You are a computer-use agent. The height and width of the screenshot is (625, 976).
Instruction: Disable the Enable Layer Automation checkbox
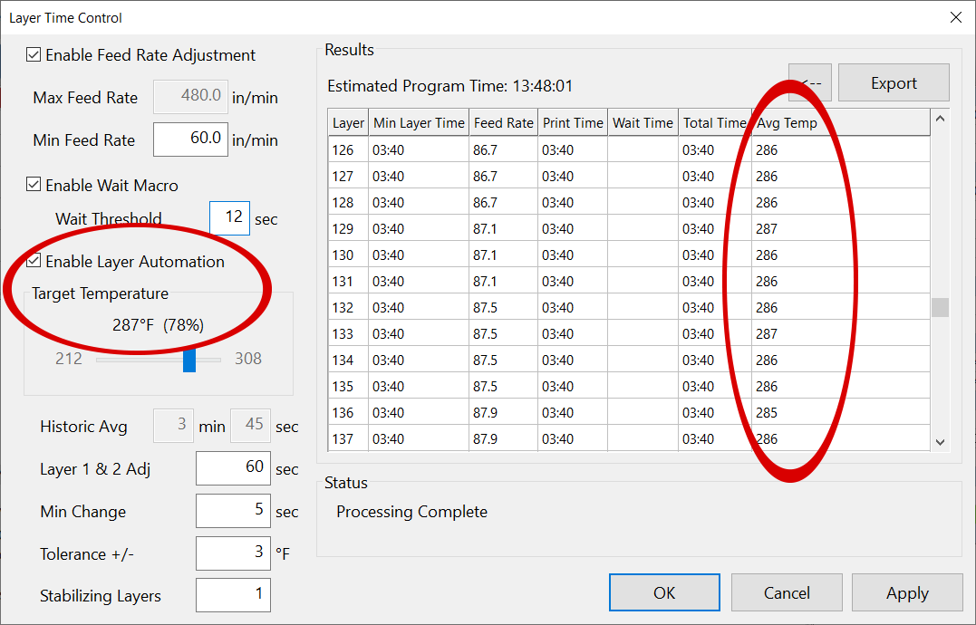coord(34,262)
